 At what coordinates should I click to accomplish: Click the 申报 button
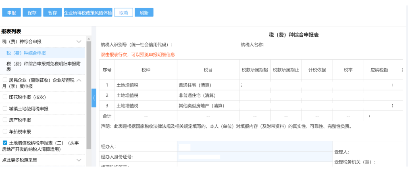tap(11, 13)
